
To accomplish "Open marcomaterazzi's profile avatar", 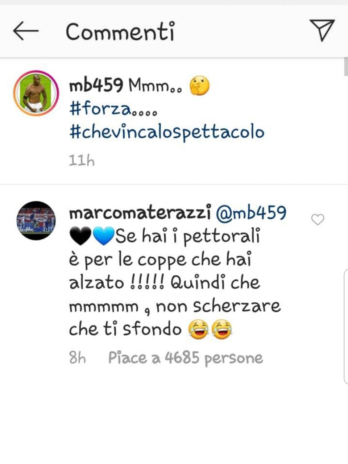I will pyautogui.click(x=37, y=220).
